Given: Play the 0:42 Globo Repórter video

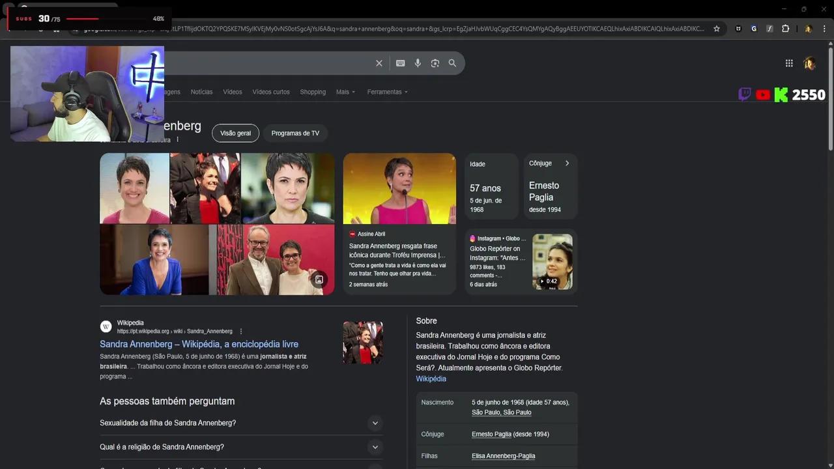Looking at the screenshot, I should 553,262.
